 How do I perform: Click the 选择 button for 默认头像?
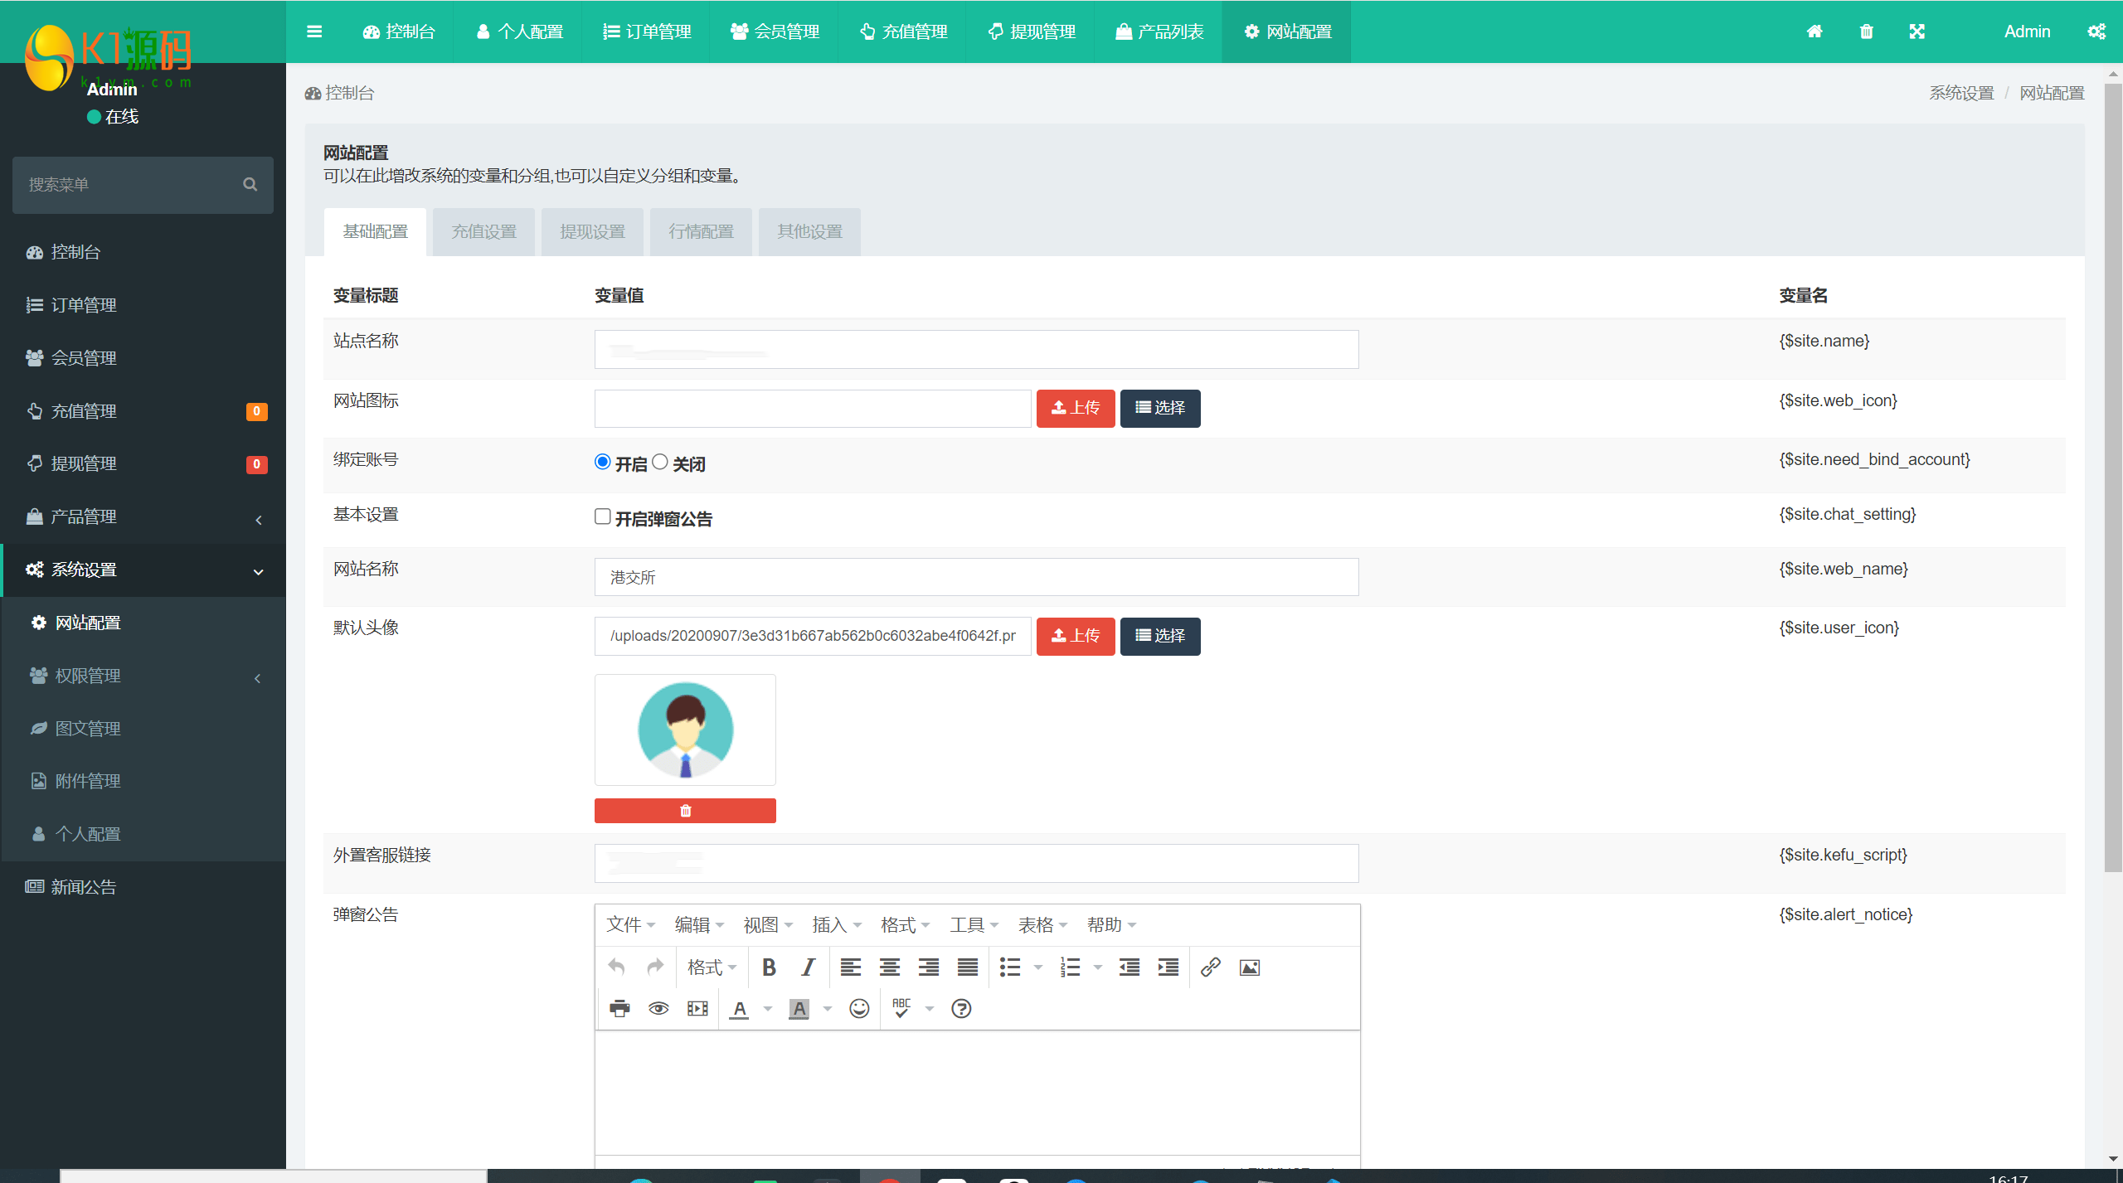pyautogui.click(x=1161, y=635)
